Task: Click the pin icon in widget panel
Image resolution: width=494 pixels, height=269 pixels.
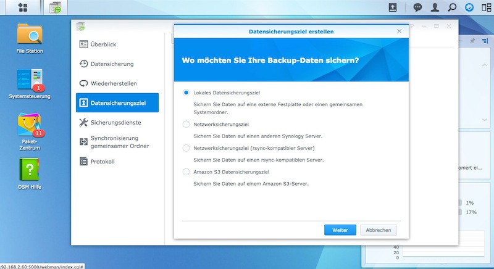Action: (x=472, y=41)
